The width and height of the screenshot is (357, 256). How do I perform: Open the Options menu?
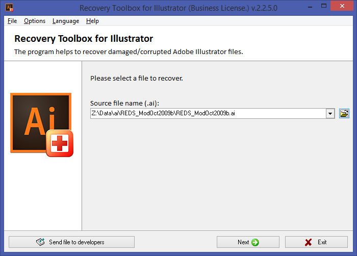pos(35,21)
